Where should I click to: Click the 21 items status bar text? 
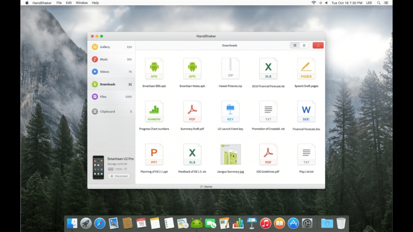tap(206, 187)
